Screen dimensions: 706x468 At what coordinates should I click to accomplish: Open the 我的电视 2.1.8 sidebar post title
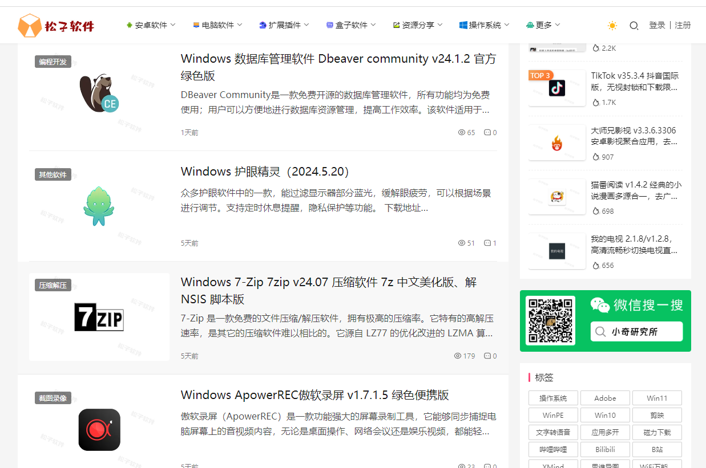pyautogui.click(x=635, y=244)
